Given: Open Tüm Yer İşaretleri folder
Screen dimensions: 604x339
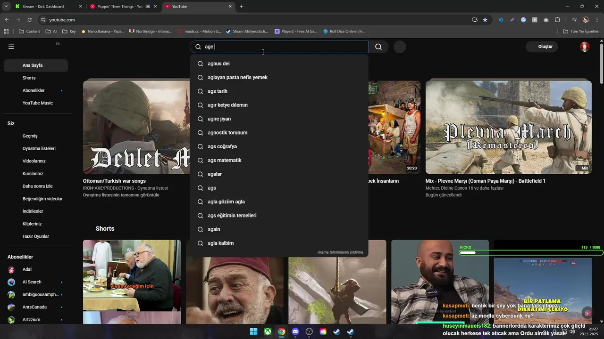Looking at the screenshot, I should [x=581, y=32].
